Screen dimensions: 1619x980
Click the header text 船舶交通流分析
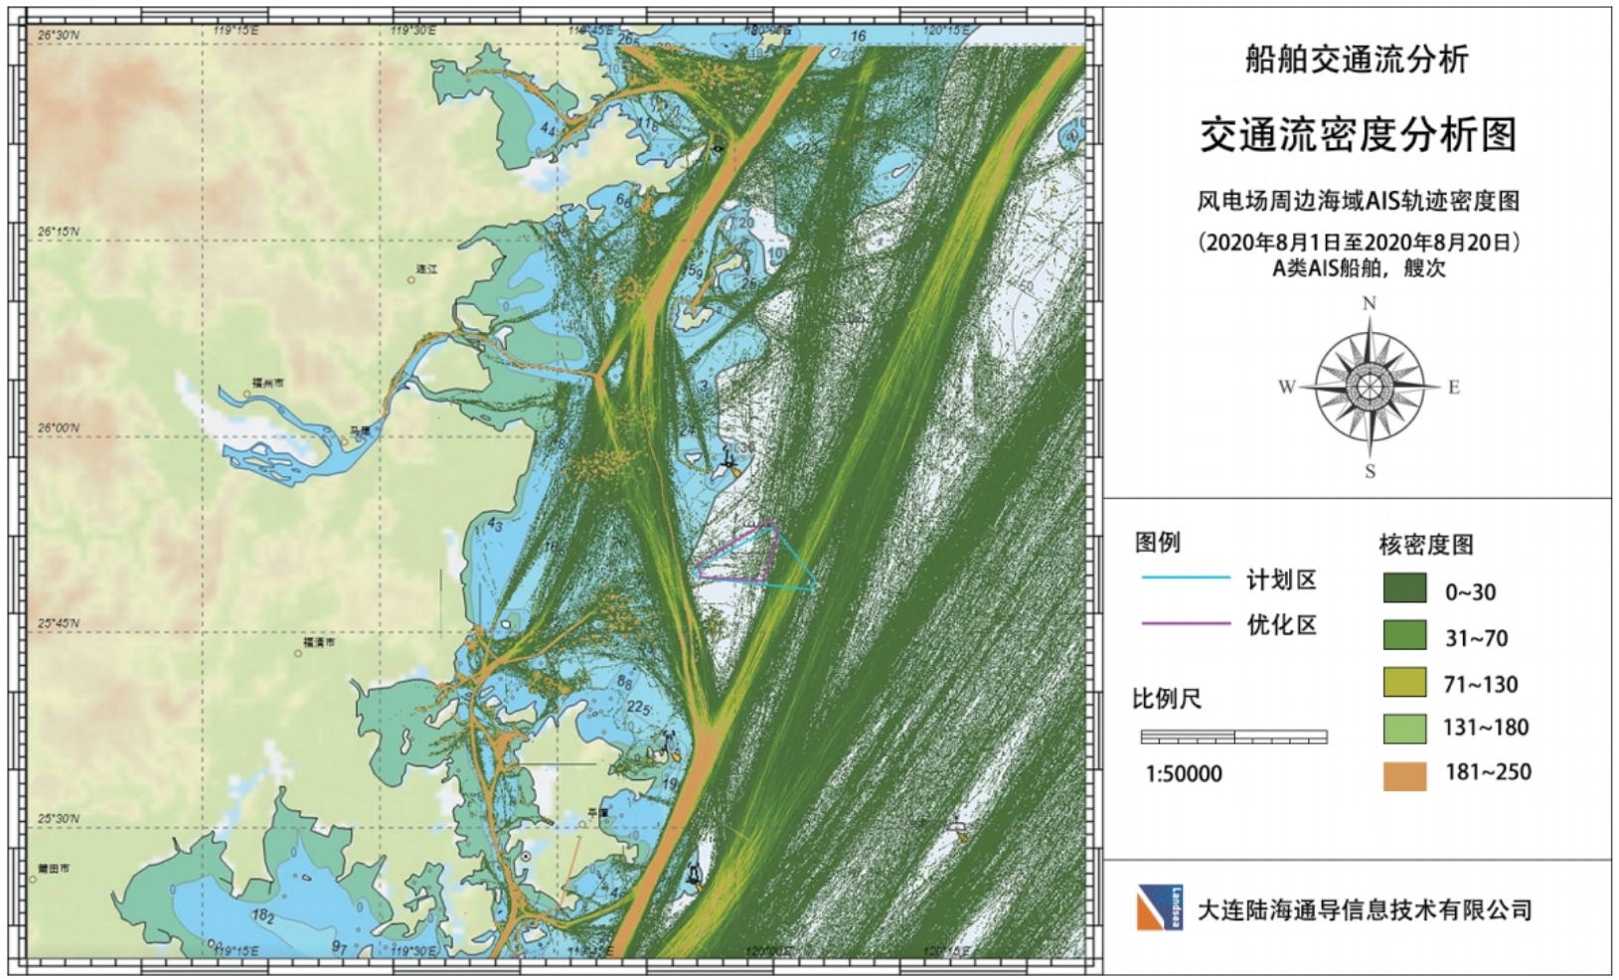click(x=1357, y=60)
